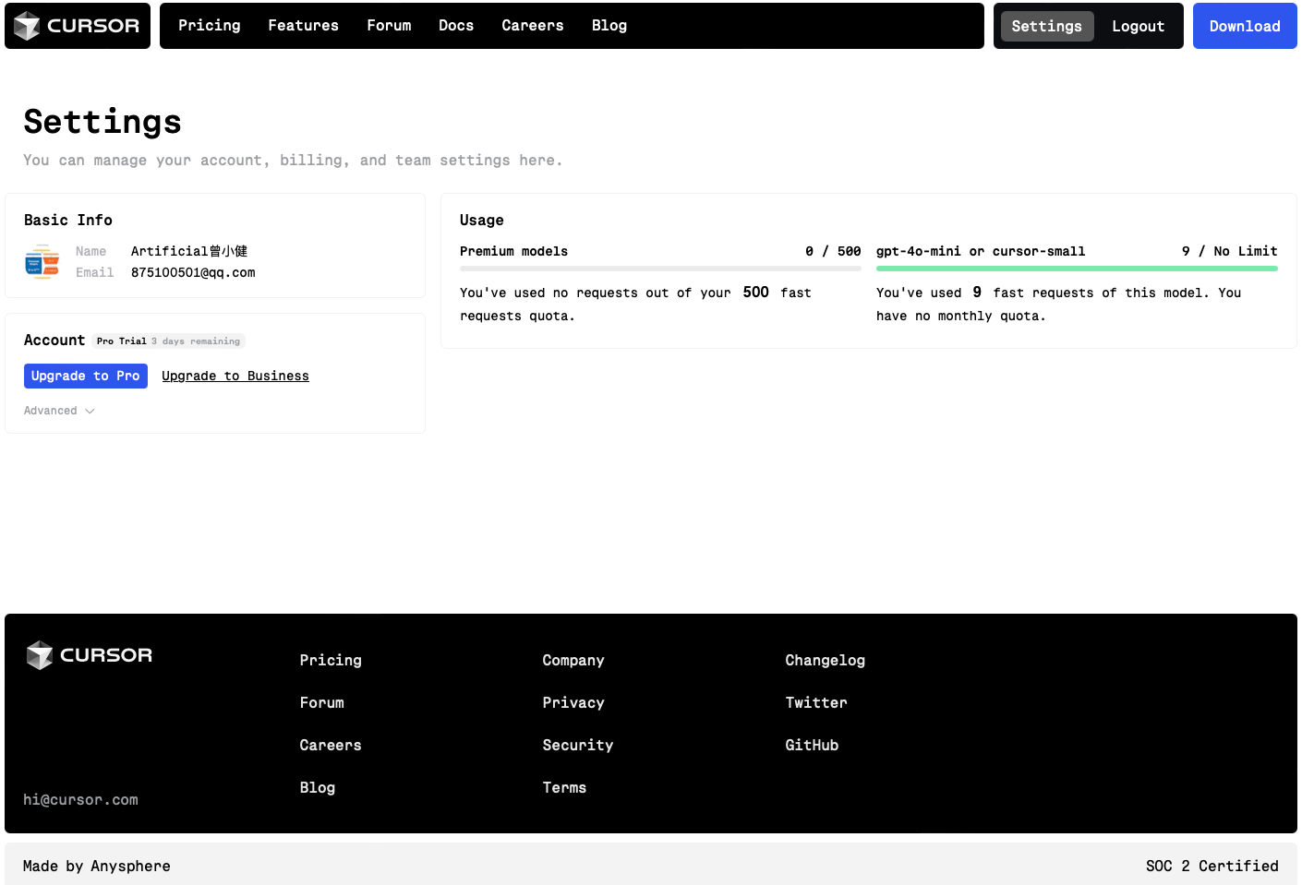1302x885 pixels.
Task: Click the 9 / No Limit count
Action: click(x=1230, y=251)
